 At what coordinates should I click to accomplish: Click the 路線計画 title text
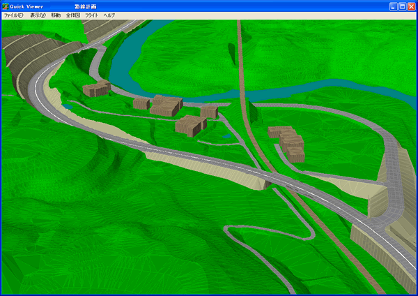[x=85, y=7]
